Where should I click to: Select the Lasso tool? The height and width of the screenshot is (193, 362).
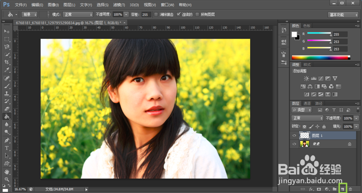[7, 47]
